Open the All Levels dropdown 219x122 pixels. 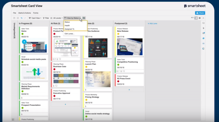56,18
